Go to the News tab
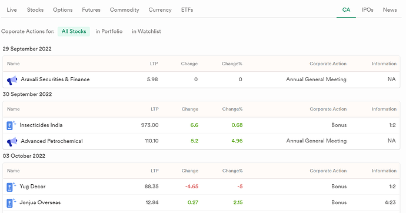 point(390,10)
